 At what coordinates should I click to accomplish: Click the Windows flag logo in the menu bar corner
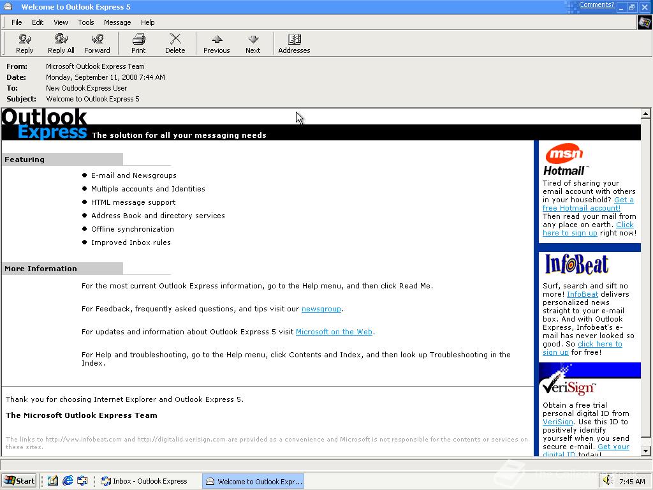click(x=644, y=22)
